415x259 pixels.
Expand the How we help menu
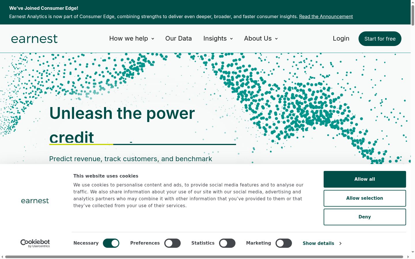tap(132, 39)
